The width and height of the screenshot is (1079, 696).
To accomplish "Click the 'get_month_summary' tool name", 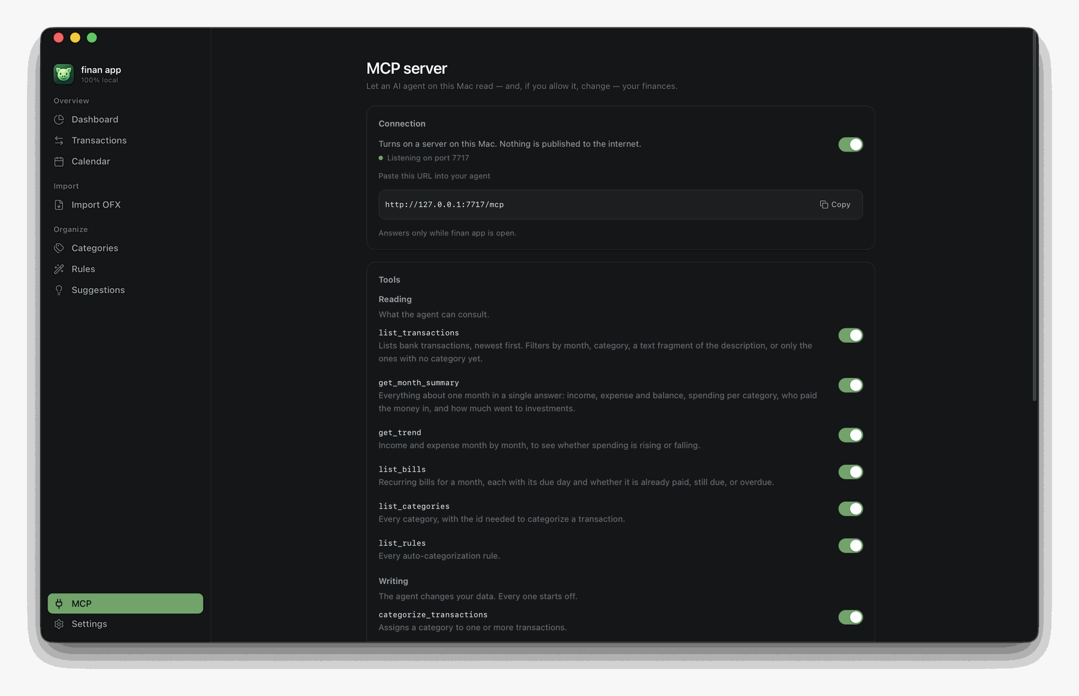I will [419, 383].
